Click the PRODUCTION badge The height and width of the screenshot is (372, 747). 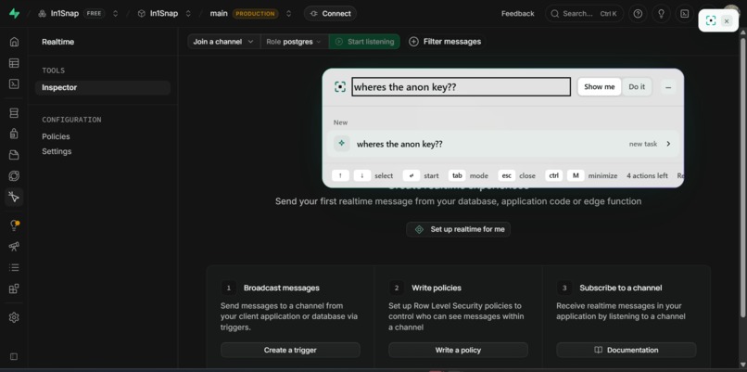point(256,13)
